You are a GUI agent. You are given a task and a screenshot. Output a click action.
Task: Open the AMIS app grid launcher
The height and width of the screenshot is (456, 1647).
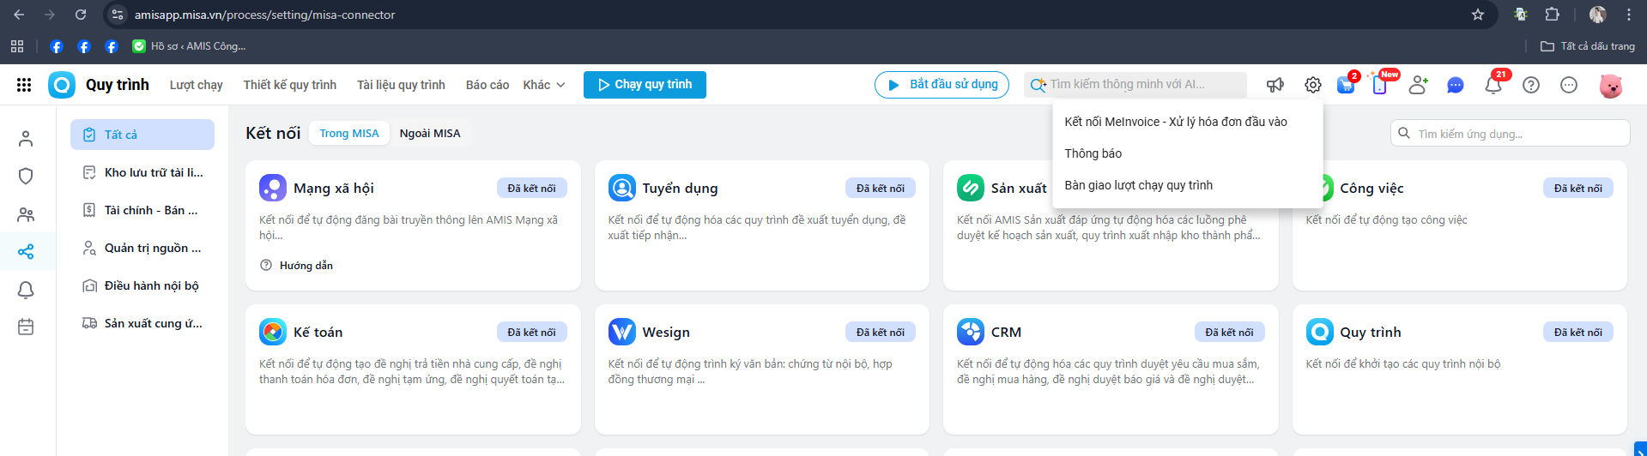coord(24,85)
